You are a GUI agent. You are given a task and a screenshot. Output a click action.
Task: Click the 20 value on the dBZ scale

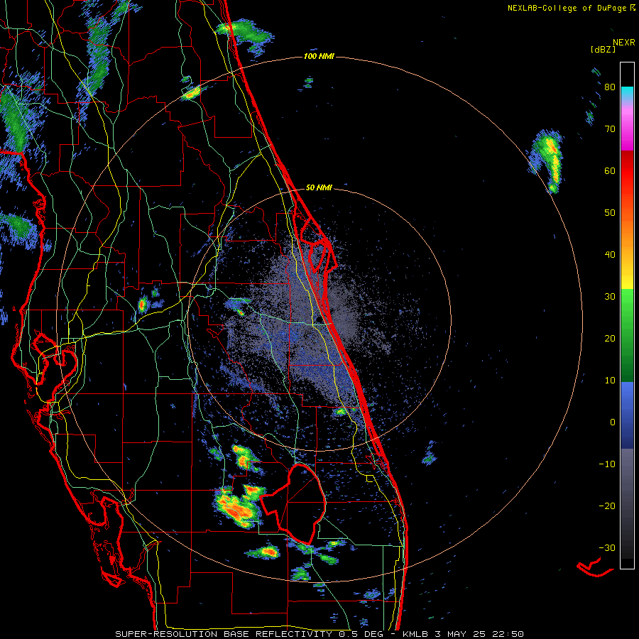point(610,339)
